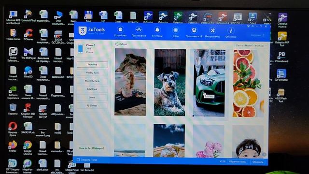Open the blank.docx desktop file
This screenshot has height=174, width=309.
click(42, 165)
